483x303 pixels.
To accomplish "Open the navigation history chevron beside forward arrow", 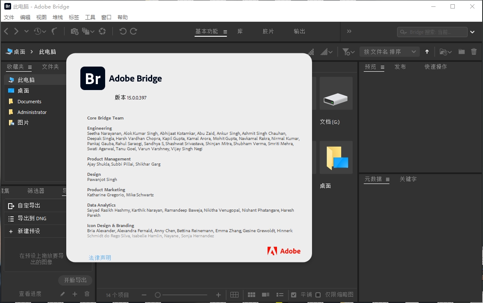I will 27,31.
